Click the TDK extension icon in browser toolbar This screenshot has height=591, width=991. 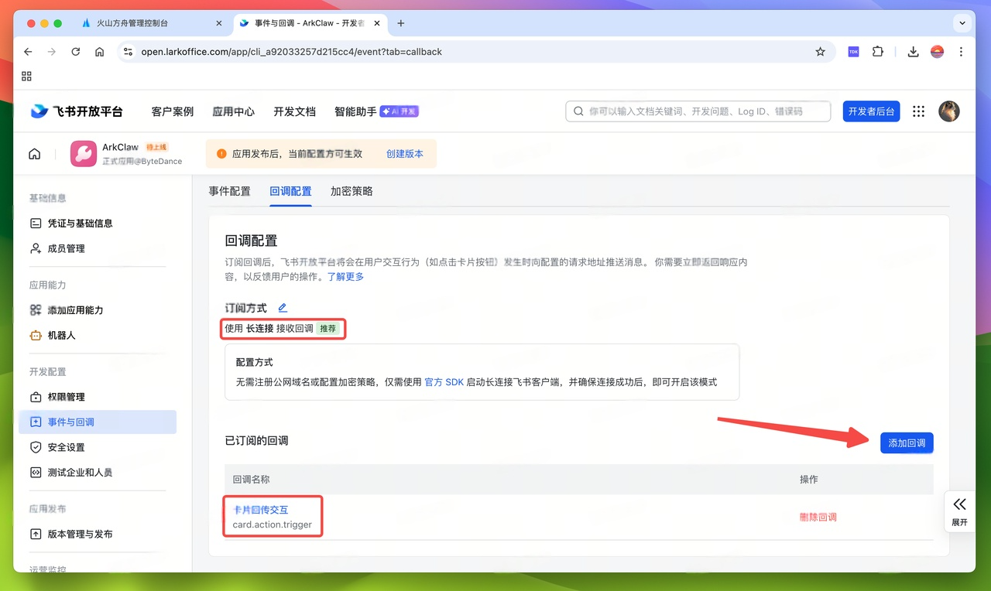852,51
